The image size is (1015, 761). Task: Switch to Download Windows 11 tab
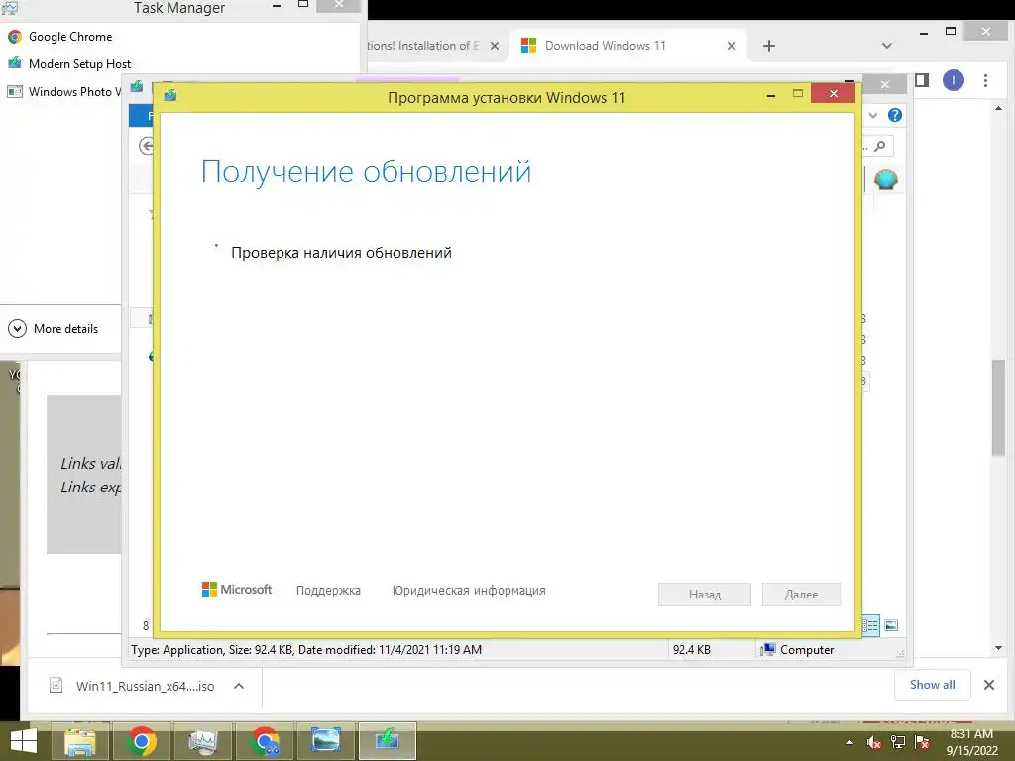tap(627, 46)
